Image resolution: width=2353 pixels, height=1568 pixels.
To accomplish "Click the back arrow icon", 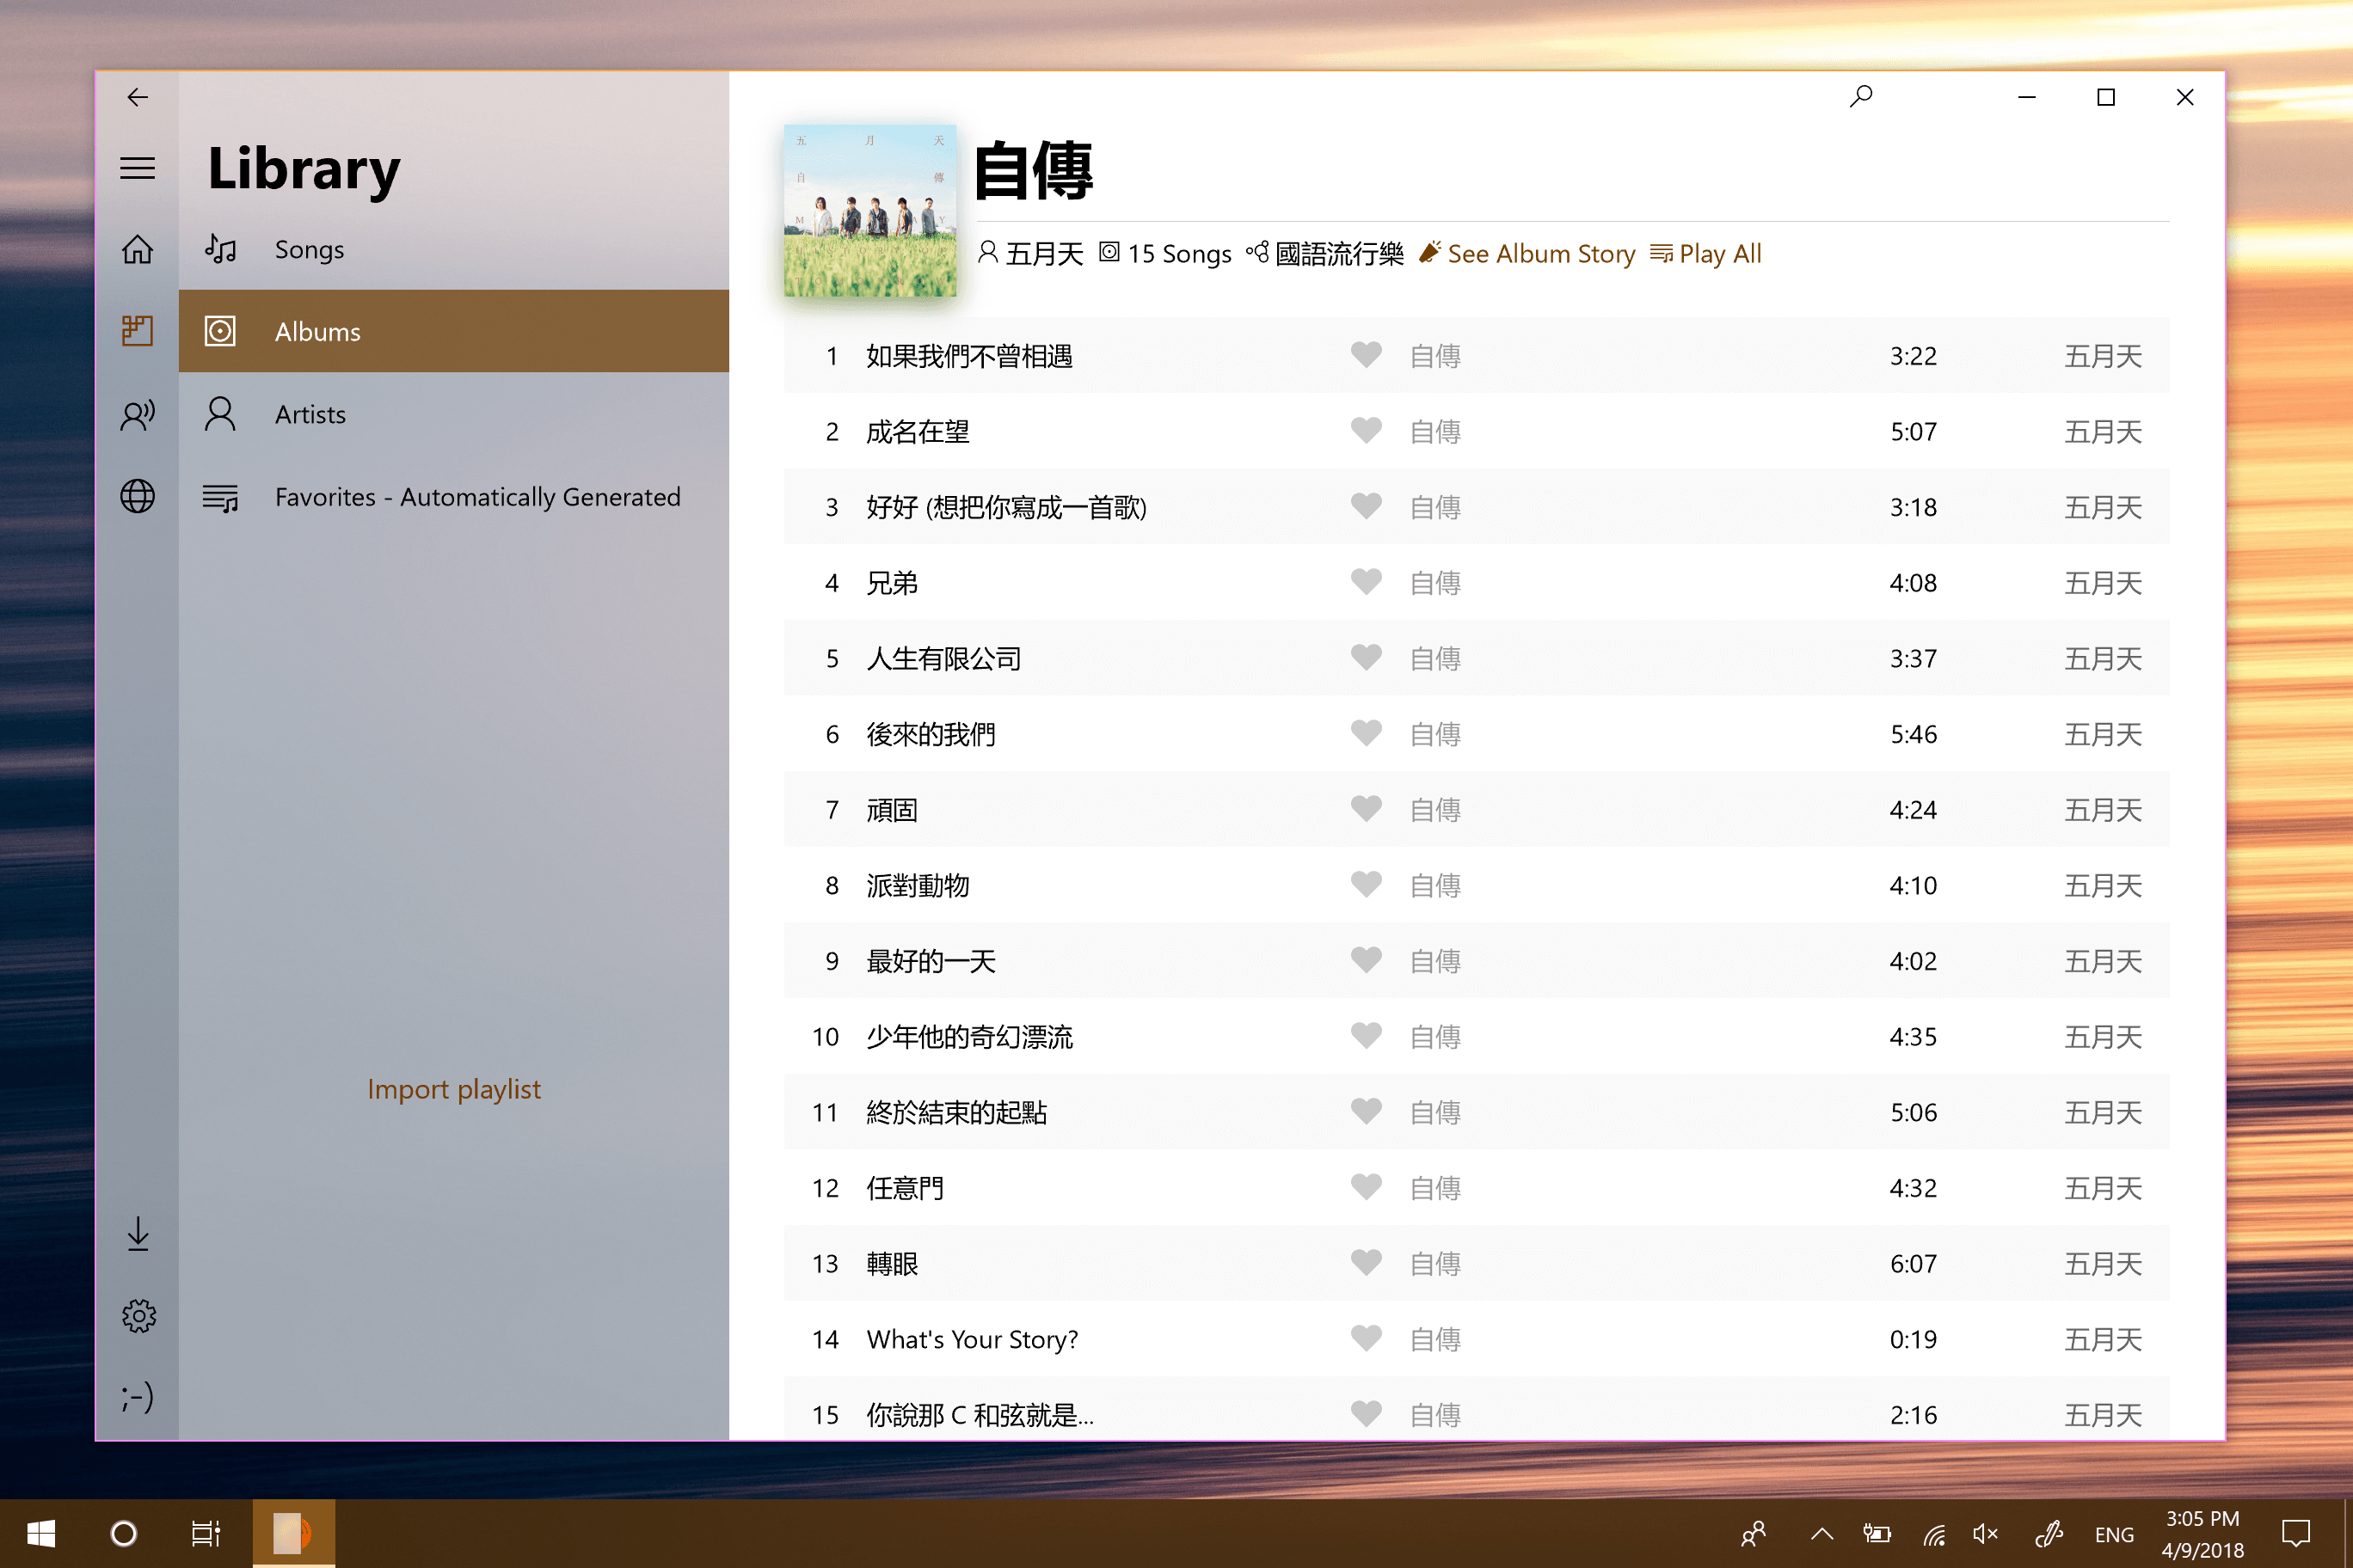I will point(137,97).
